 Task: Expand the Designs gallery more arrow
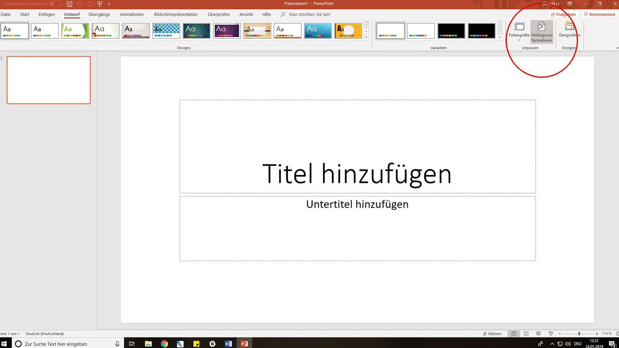[x=366, y=38]
